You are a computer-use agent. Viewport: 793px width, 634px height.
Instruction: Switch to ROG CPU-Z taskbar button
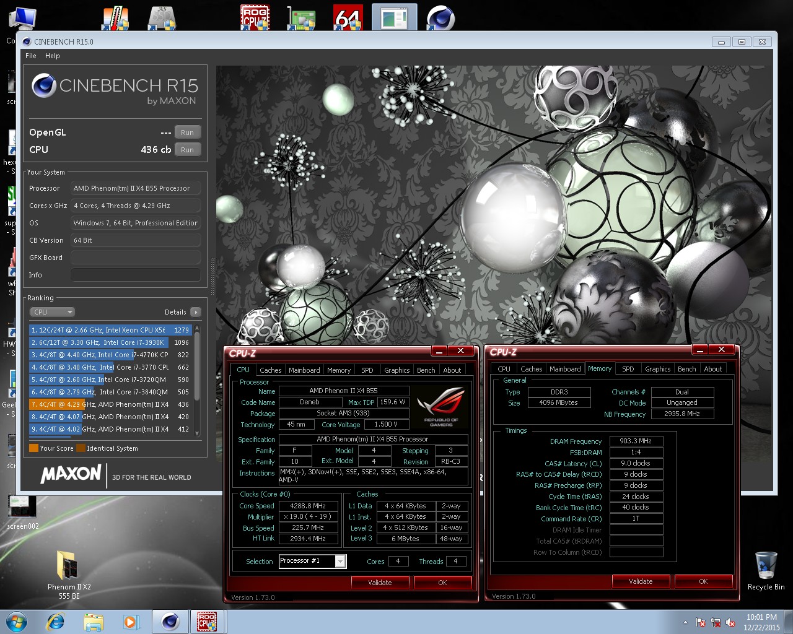click(207, 622)
